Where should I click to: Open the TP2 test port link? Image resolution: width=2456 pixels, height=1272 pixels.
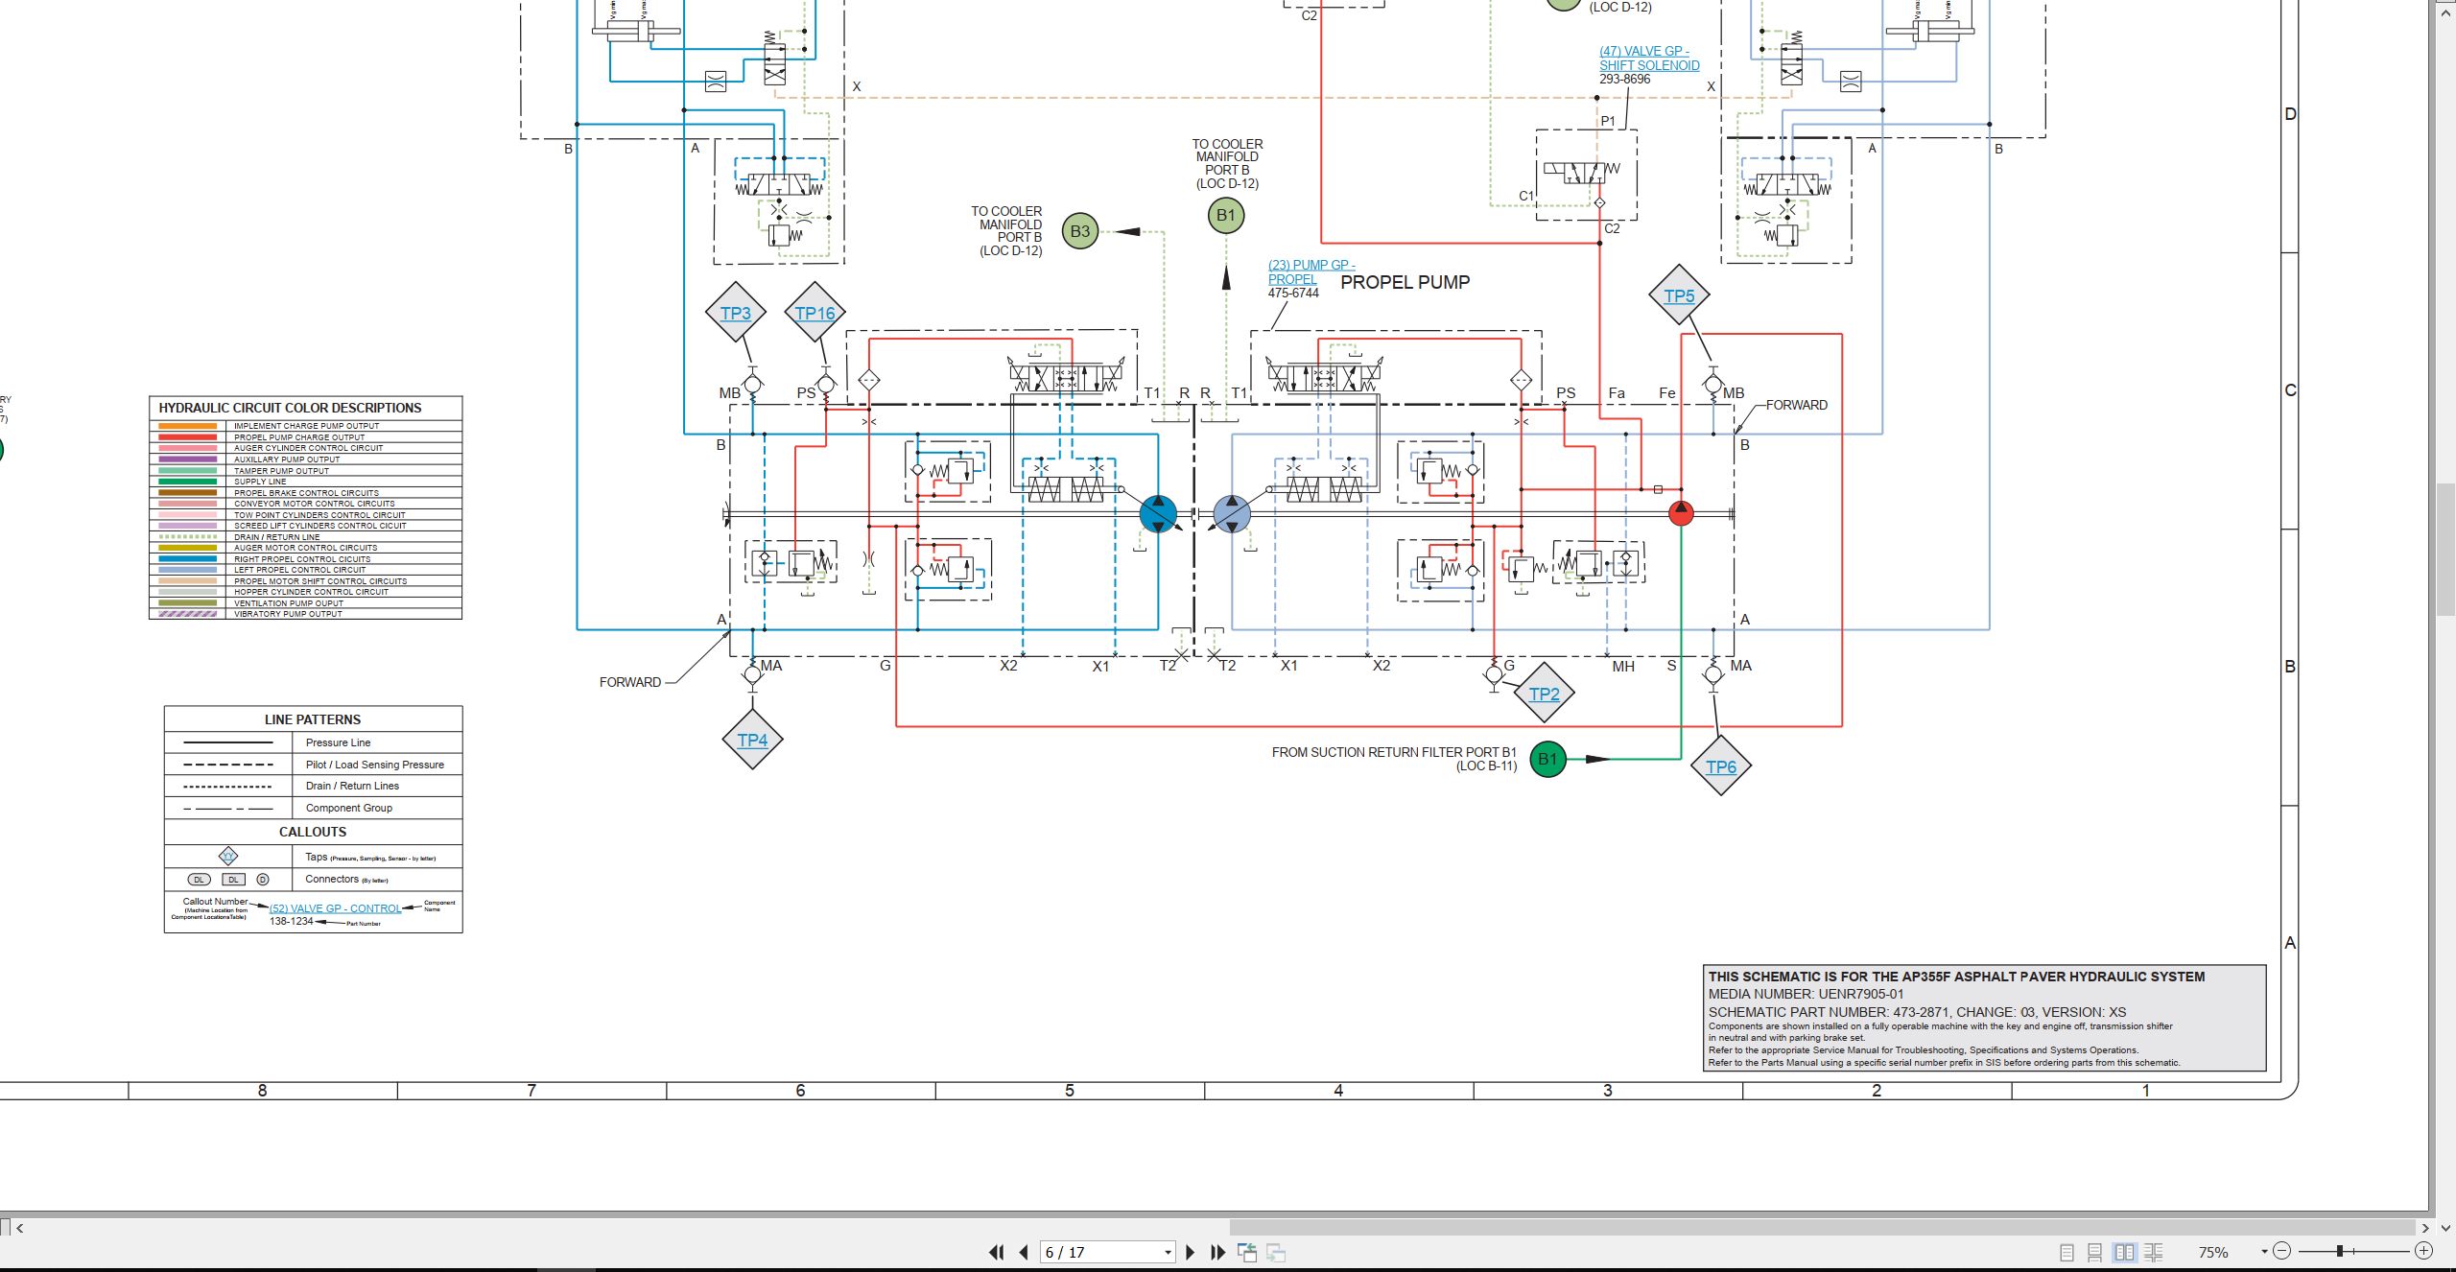(x=1544, y=694)
